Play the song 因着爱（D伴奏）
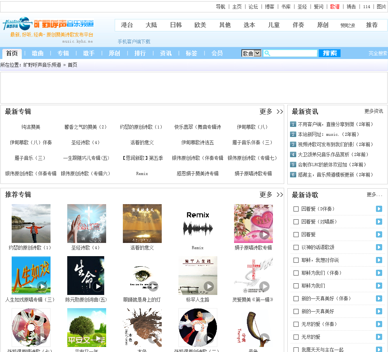The image size is (388, 352). pos(379,209)
